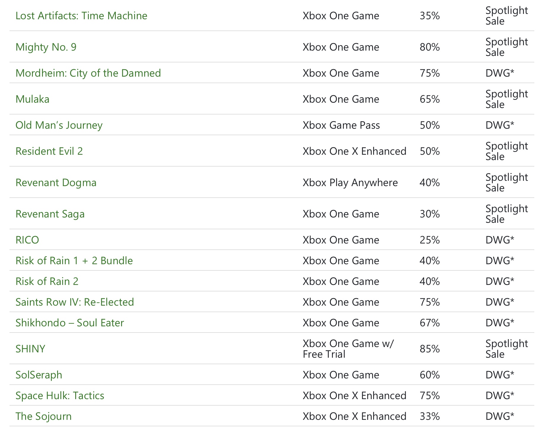This screenshot has height=429, width=542.
Task: Click Risk of Rain 1 + 2 Bundle
Action: (74, 261)
